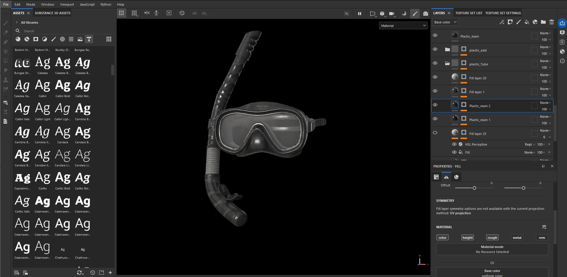This screenshot has width=567, height=277.
Task: Click the left Offset slider handle
Action: click(x=474, y=188)
